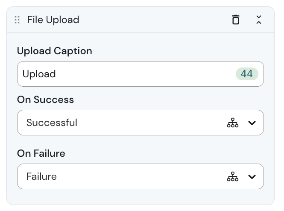Click the File Upload title text
Screen dimensions: 284x211
(x=53, y=20)
